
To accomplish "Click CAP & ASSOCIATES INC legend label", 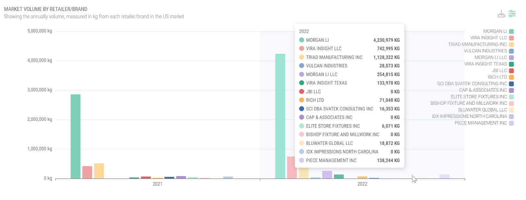I will point(483,90).
